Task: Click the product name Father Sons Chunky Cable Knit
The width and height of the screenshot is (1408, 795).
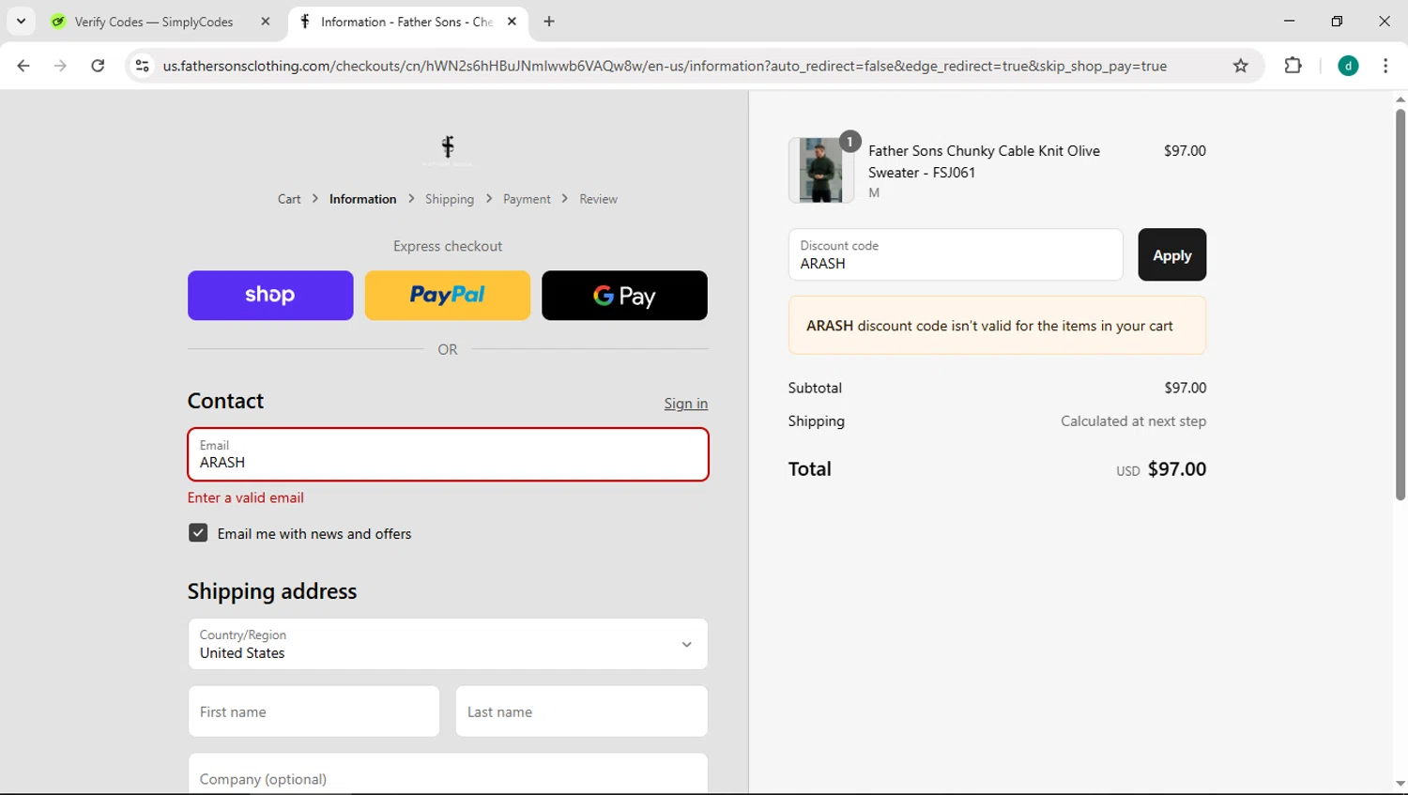Action: point(984,161)
